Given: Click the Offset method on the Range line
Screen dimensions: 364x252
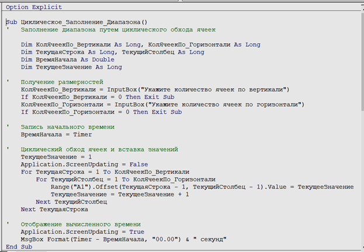Looking at the screenshot, I should [x=107, y=187].
